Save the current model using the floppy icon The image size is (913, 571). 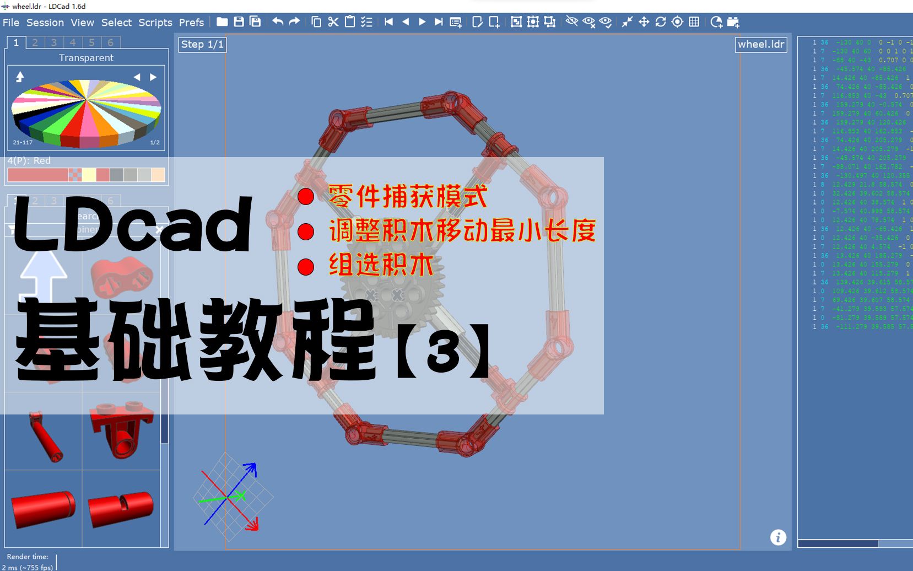[x=239, y=22]
